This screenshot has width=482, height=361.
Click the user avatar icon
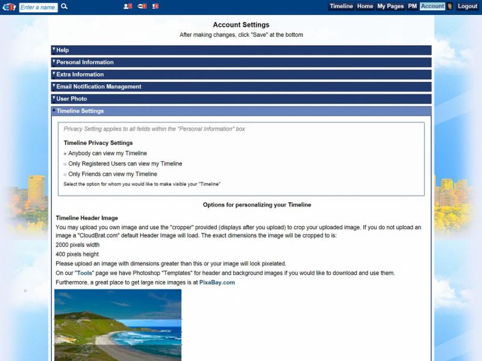coord(449,7)
